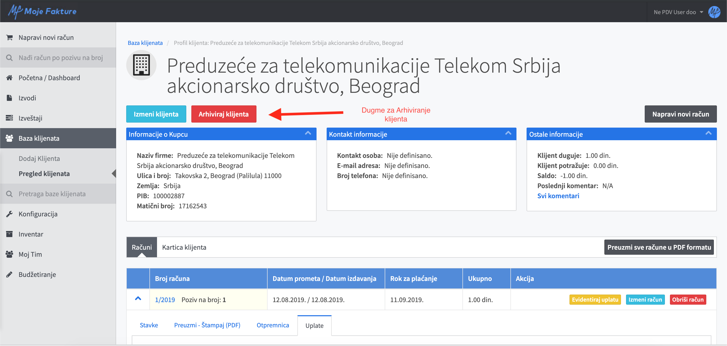Open Napravi novi račun in the sidebar
This screenshot has width=727, height=346.
tap(58, 38)
